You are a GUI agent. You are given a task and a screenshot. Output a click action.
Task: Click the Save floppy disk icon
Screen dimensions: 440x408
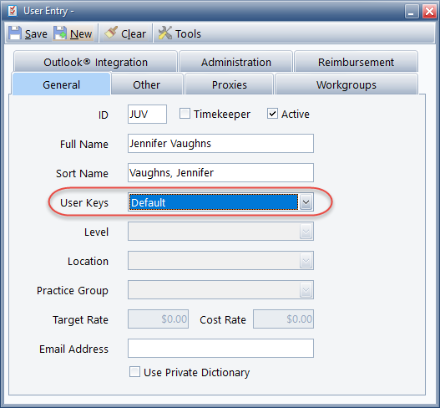(x=15, y=33)
